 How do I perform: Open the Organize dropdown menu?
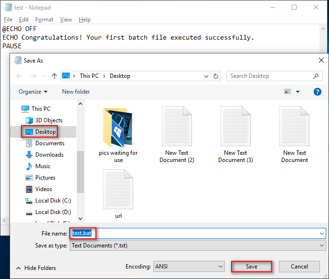tap(33, 92)
